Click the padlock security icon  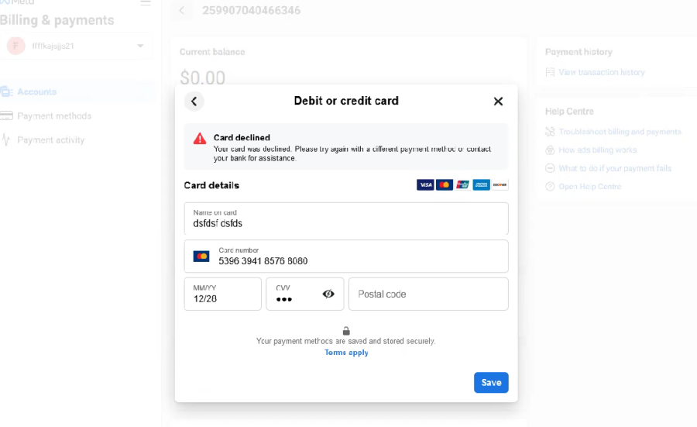tap(346, 330)
